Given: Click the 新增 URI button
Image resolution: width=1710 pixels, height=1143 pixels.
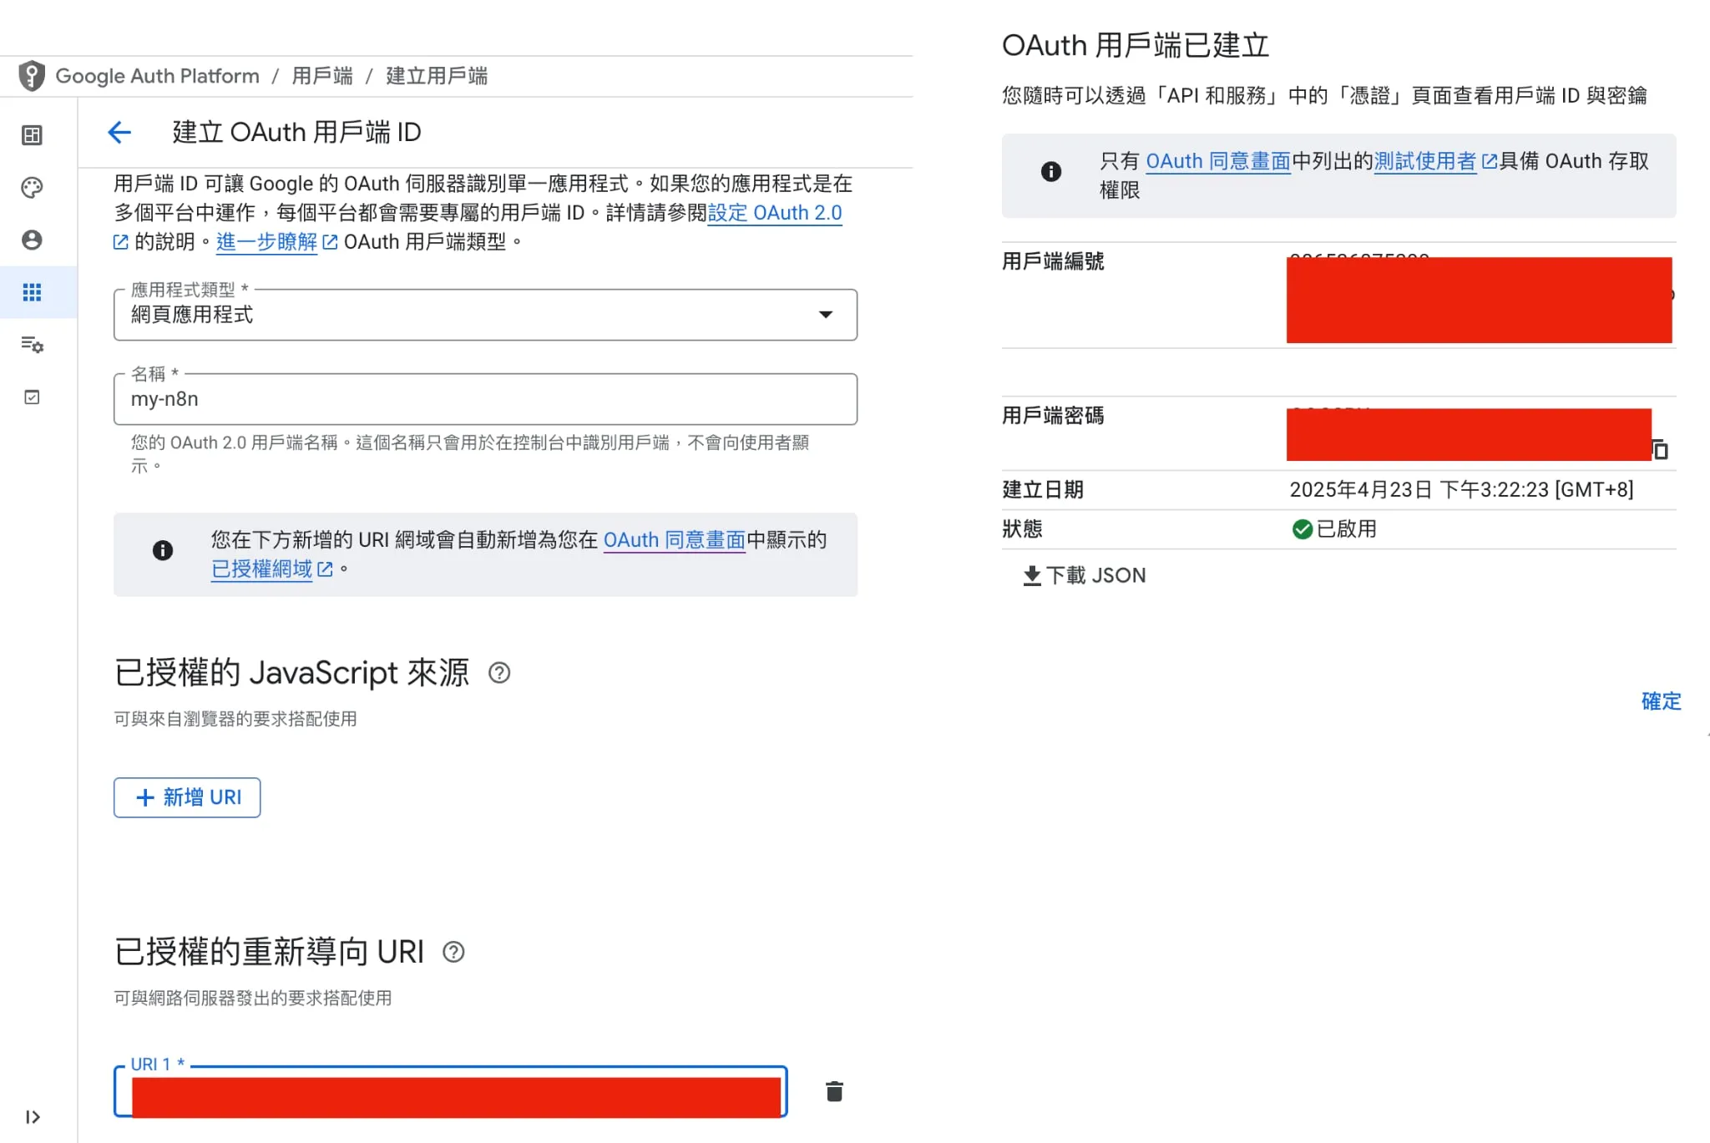Looking at the screenshot, I should coord(187,797).
